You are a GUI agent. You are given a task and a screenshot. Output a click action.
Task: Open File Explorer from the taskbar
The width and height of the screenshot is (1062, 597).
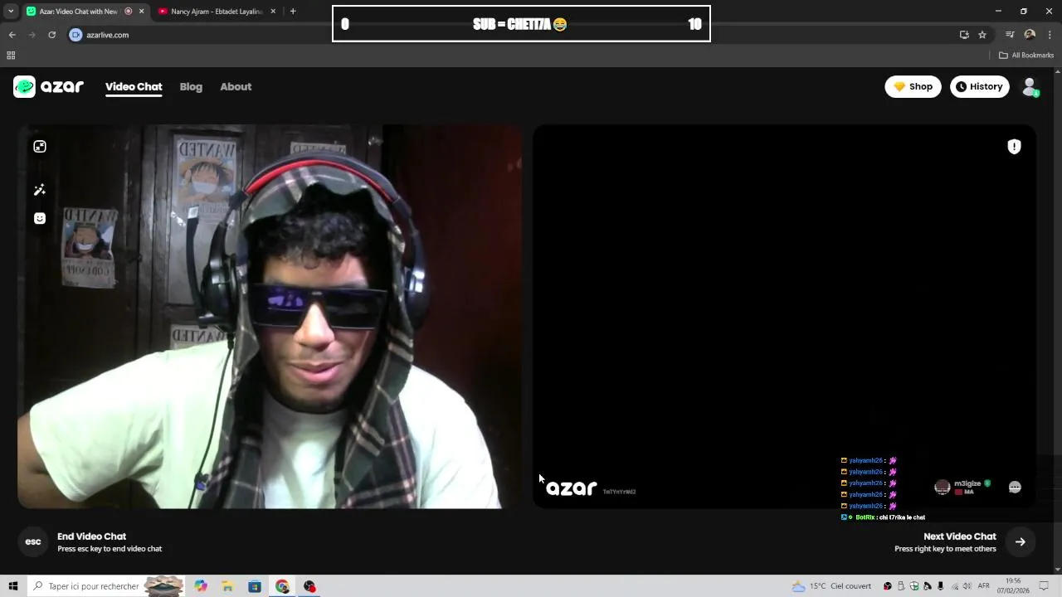[x=227, y=586]
